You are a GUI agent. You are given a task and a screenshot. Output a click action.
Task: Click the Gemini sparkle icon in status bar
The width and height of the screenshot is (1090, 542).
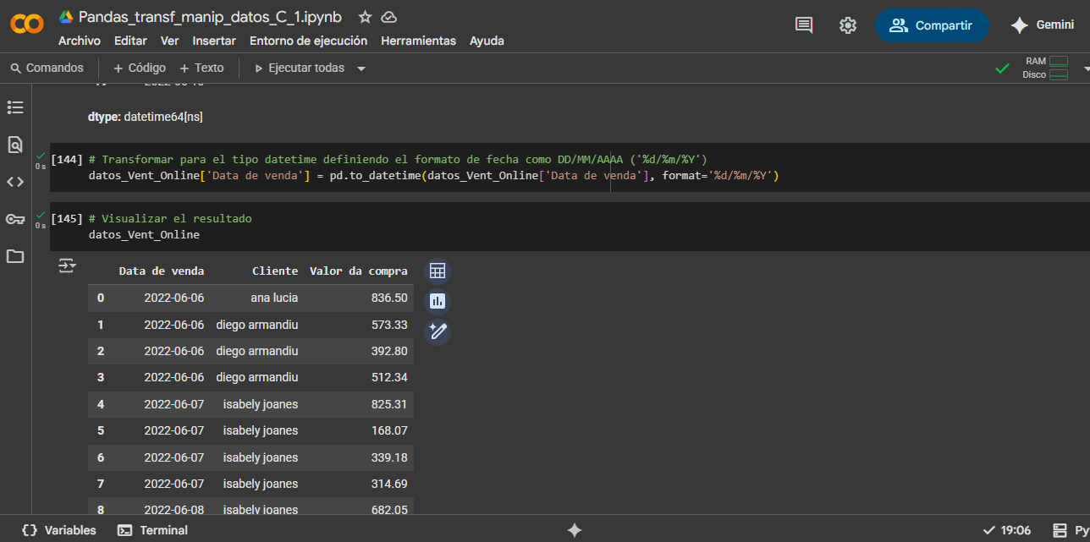575,530
